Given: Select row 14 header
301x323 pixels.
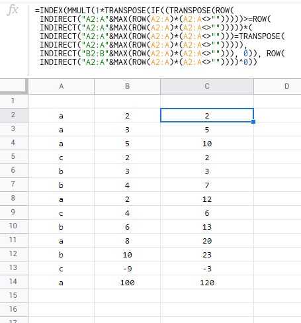Looking at the screenshot, I should tap(14, 282).
